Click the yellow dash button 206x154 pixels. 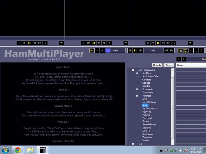196,50
